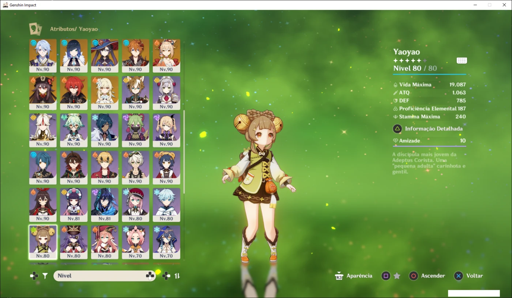Image resolution: width=512 pixels, height=298 pixels.
Task: Click the ATQ 1.063 stat
Action: click(x=429, y=93)
